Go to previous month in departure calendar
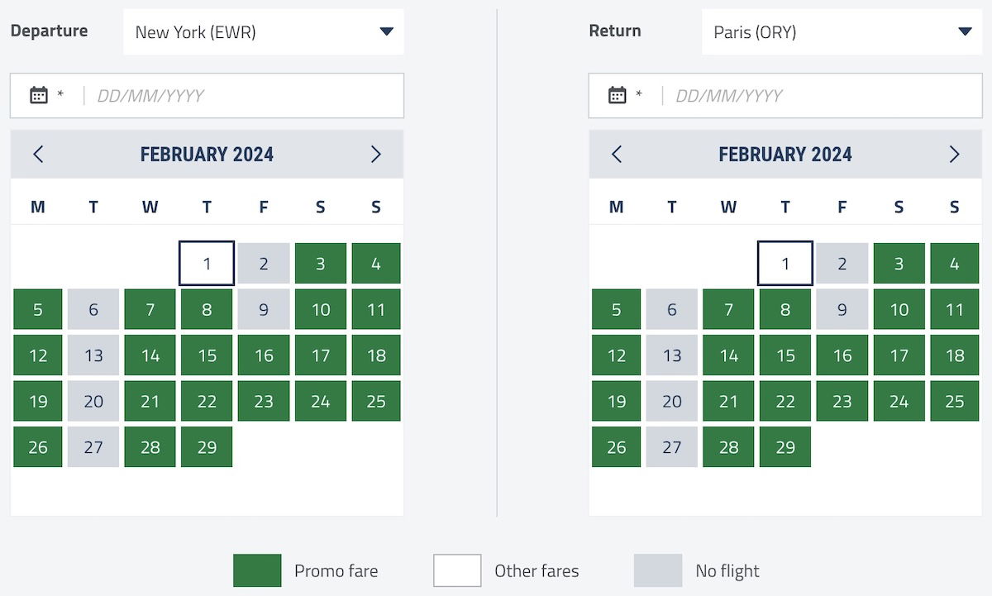The image size is (992, 596). (38, 154)
